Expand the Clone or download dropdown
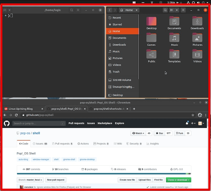 (179, 180)
